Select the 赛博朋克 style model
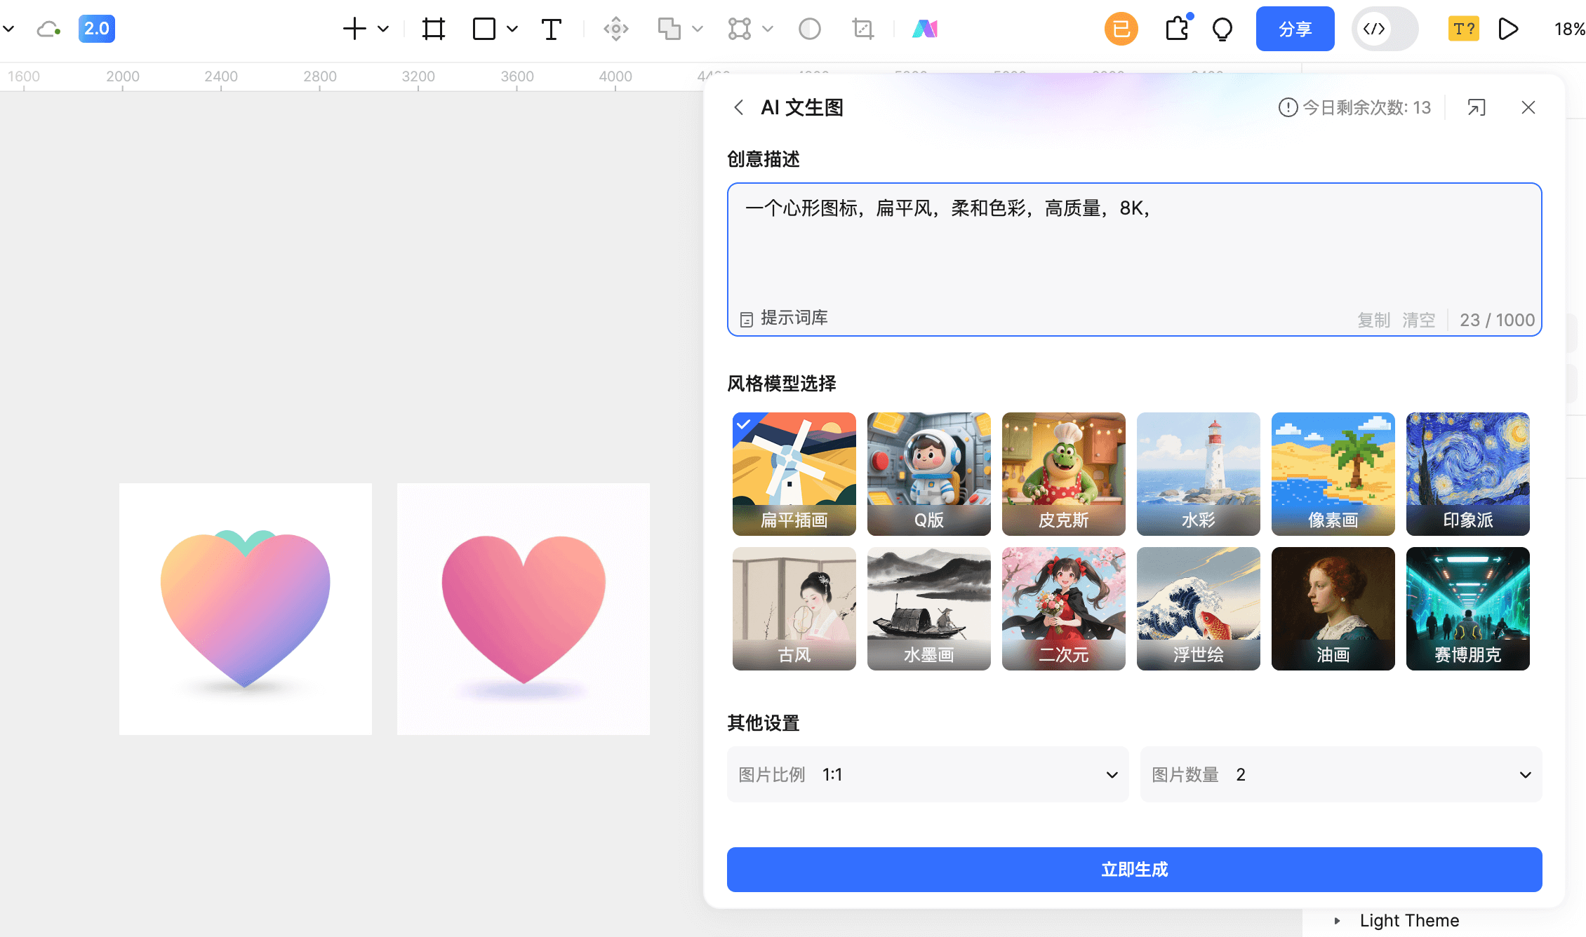Screen dimensions: 1586x937 1467,609
